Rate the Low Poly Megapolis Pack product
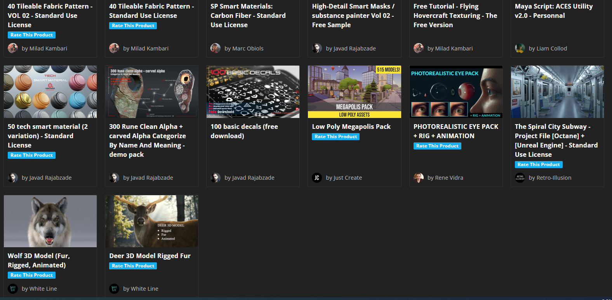Viewport: 612px width, 300px height. pos(336,137)
